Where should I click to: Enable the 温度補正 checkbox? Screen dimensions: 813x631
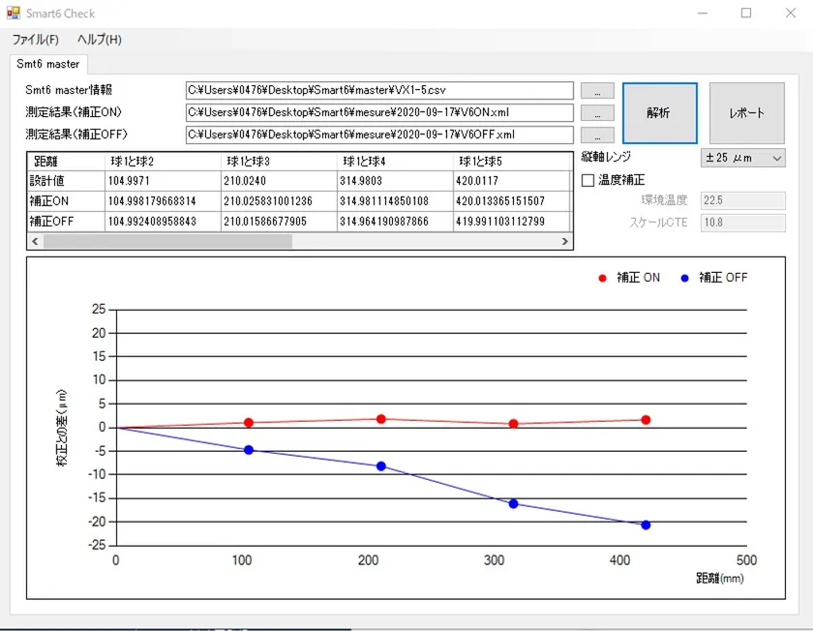coord(587,180)
